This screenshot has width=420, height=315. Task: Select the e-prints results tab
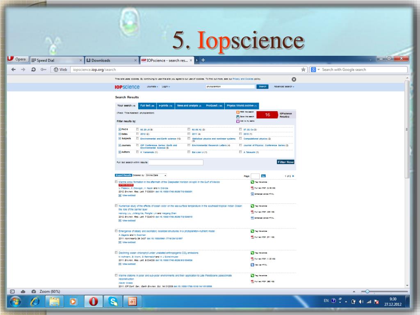pyautogui.click(x=166, y=106)
